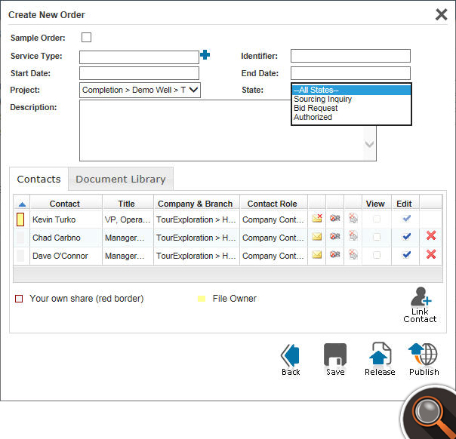
Task: Enable the Sample Order checkbox
Action: (86, 38)
